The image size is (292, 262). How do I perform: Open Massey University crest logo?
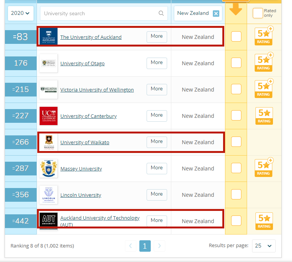[49, 169]
